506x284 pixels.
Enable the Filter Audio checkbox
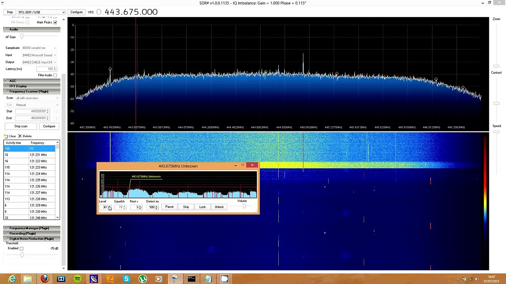(55, 75)
